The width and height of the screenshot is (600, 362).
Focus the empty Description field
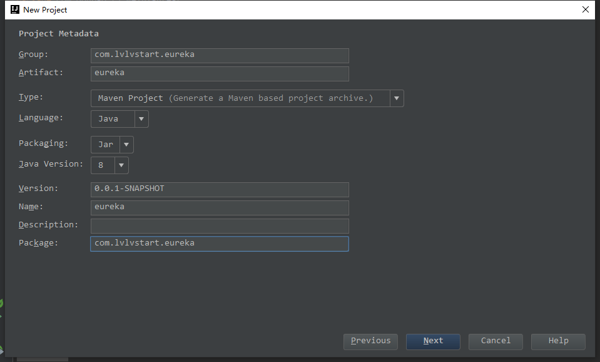click(219, 225)
